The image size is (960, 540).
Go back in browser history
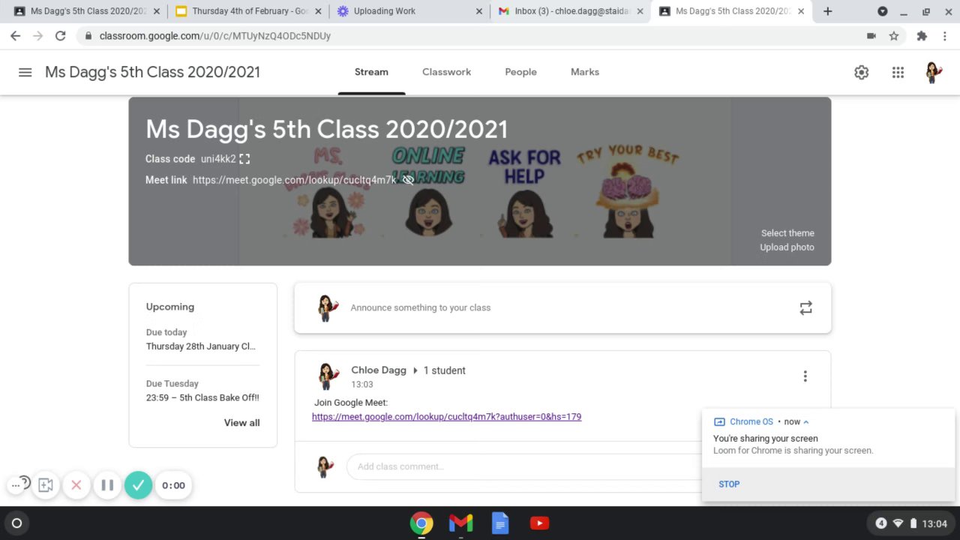click(15, 36)
